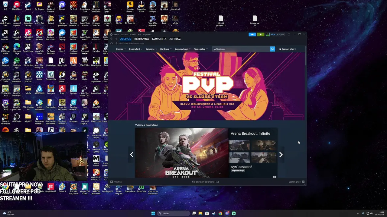Select Config.json file on desktop
This screenshot has height=217, width=387.
(51, 62)
